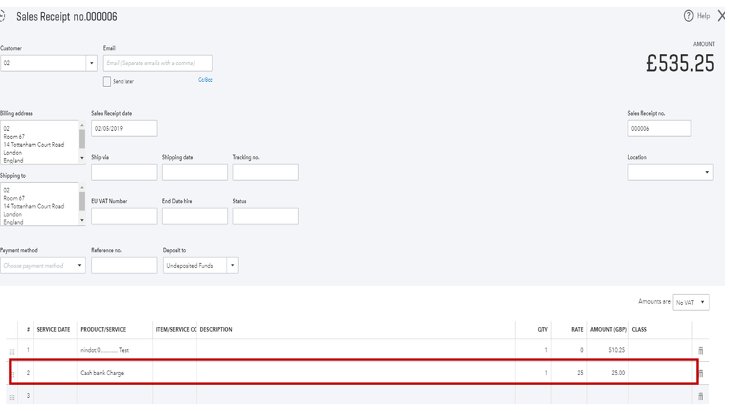The width and height of the screenshot is (730, 411).
Task: Click into the Email input field
Action: (x=158, y=64)
